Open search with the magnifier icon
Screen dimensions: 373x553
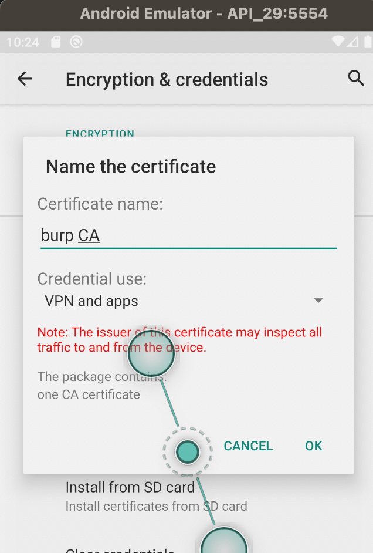click(x=356, y=78)
